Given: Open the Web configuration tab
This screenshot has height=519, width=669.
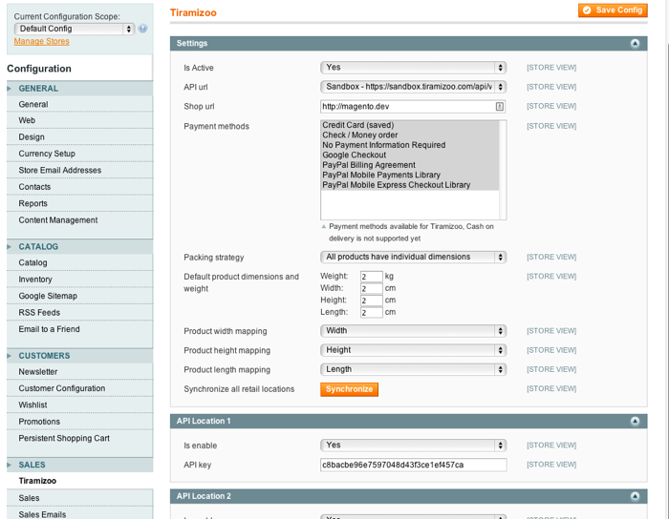Looking at the screenshot, I should click(79, 120).
